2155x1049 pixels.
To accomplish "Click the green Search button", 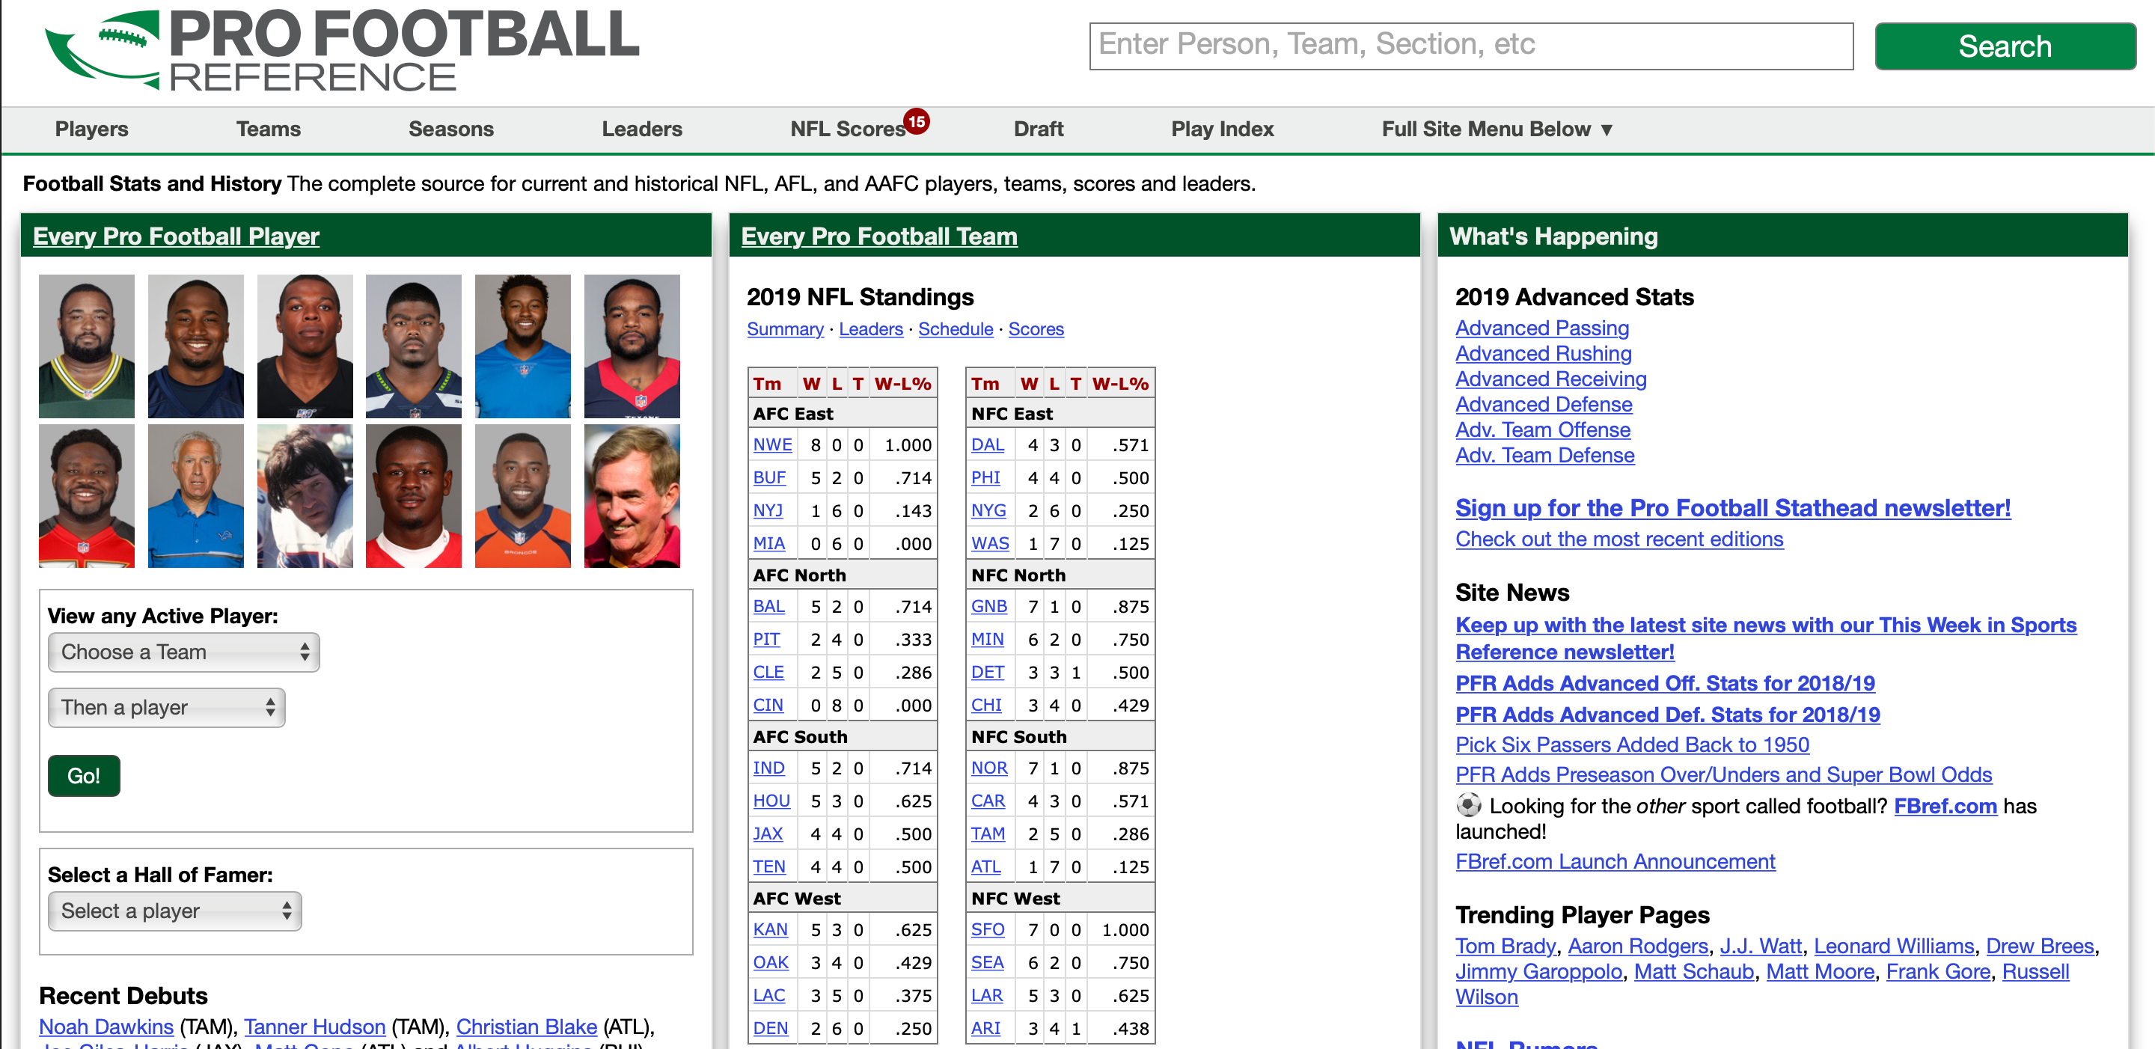I will coord(2005,46).
